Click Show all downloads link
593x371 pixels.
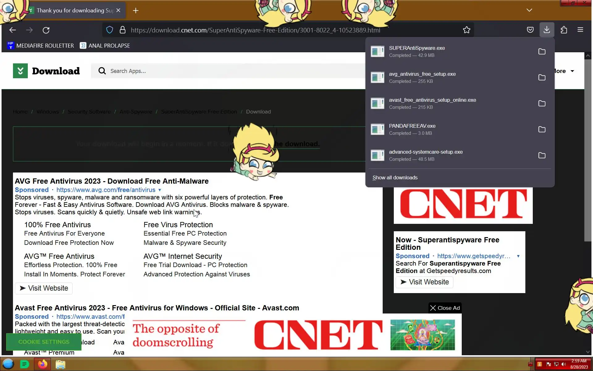(395, 178)
